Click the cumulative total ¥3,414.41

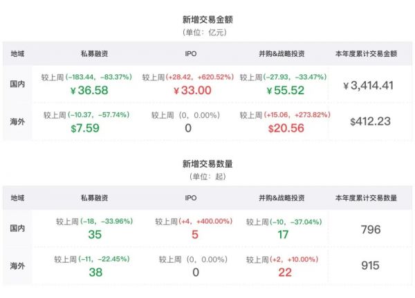click(369, 85)
